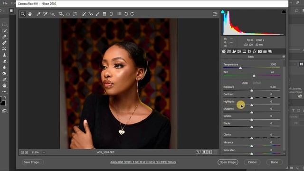304x171 pixels.
Task: Click the Default tone settings link
Action: [x=257, y=83]
